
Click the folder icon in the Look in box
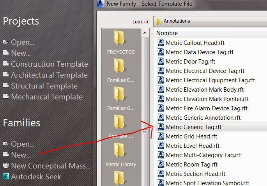pyautogui.click(x=158, y=21)
